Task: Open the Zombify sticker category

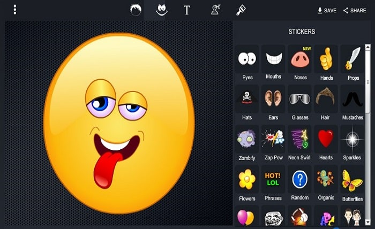Action: 247,143
